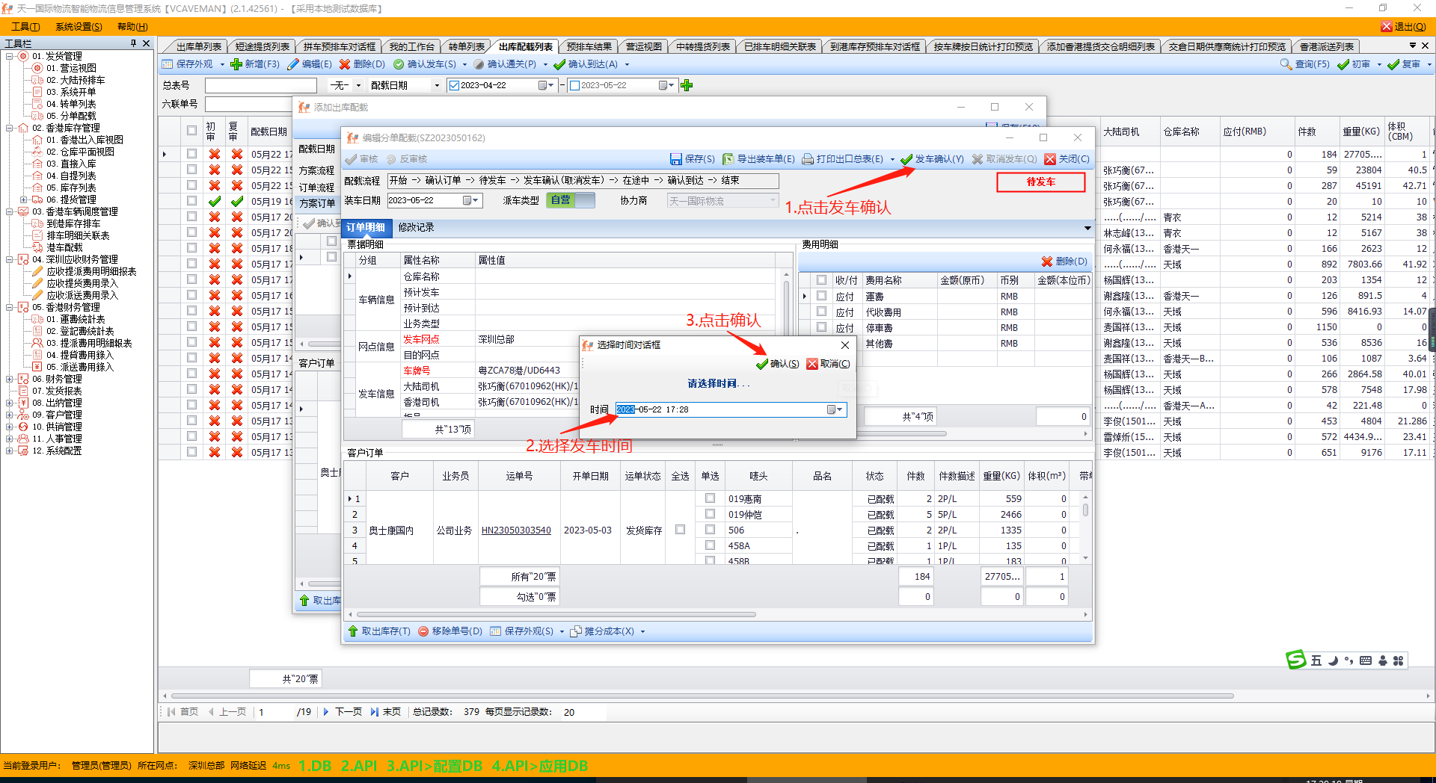Click 查询(F5) magnifier icon in toolbar
The height and width of the screenshot is (783, 1436).
[1286, 64]
